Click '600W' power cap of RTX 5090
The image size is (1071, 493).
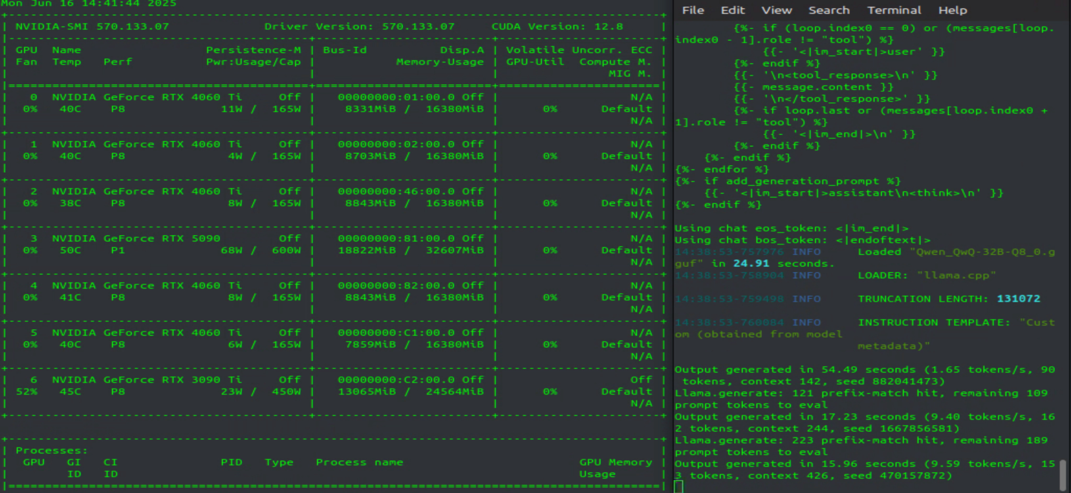tap(286, 250)
